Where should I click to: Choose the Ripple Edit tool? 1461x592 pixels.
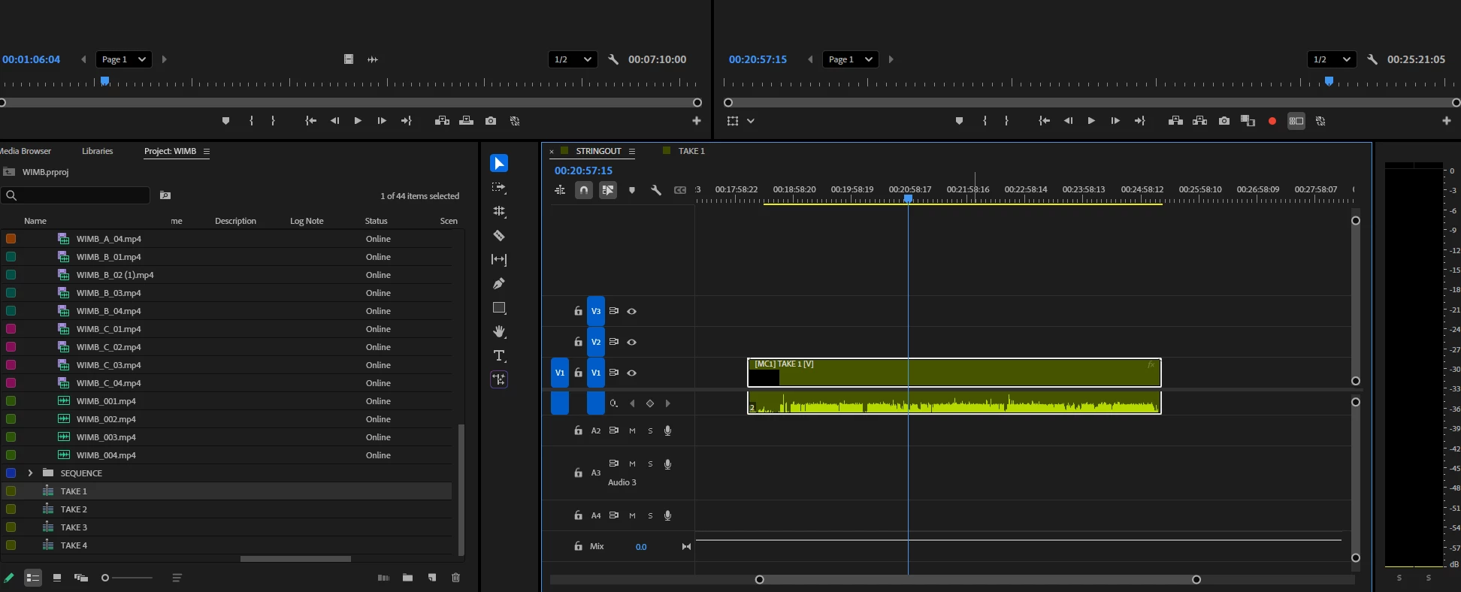pyautogui.click(x=499, y=212)
